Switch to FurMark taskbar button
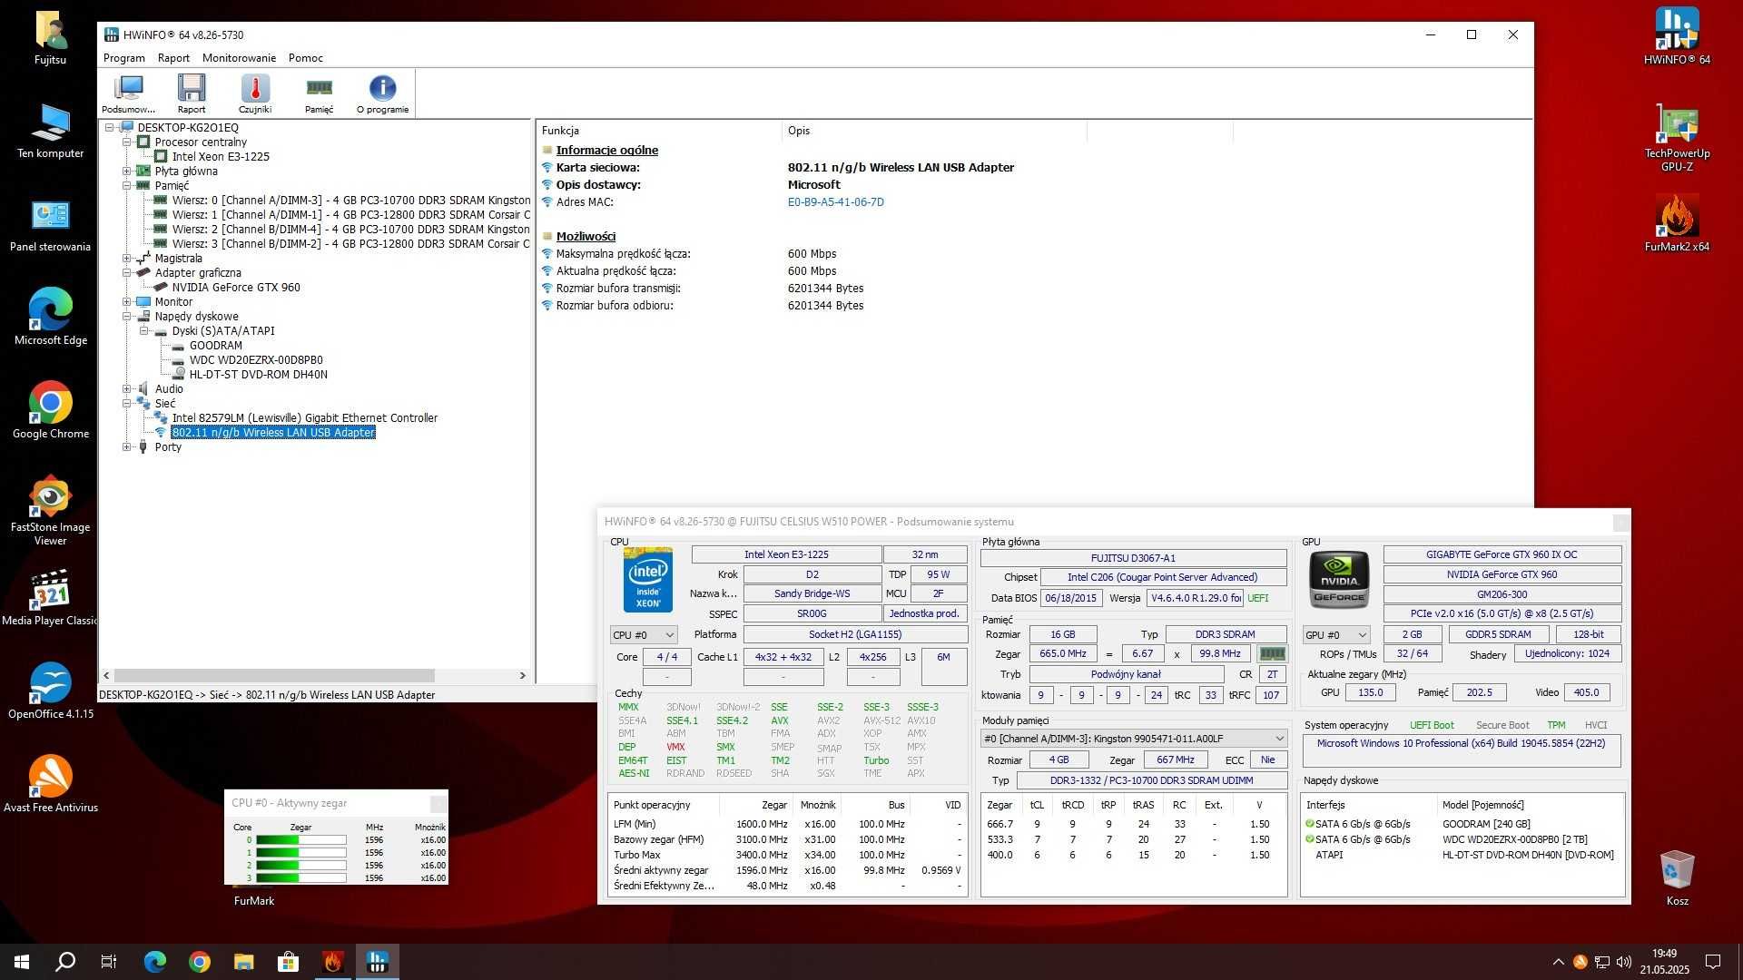This screenshot has height=980, width=1743. click(x=332, y=962)
